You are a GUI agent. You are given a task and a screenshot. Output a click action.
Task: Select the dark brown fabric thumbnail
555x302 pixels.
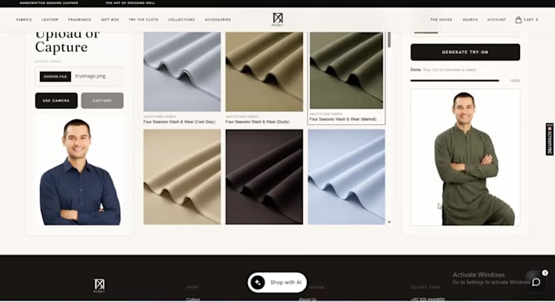pyautogui.click(x=264, y=176)
